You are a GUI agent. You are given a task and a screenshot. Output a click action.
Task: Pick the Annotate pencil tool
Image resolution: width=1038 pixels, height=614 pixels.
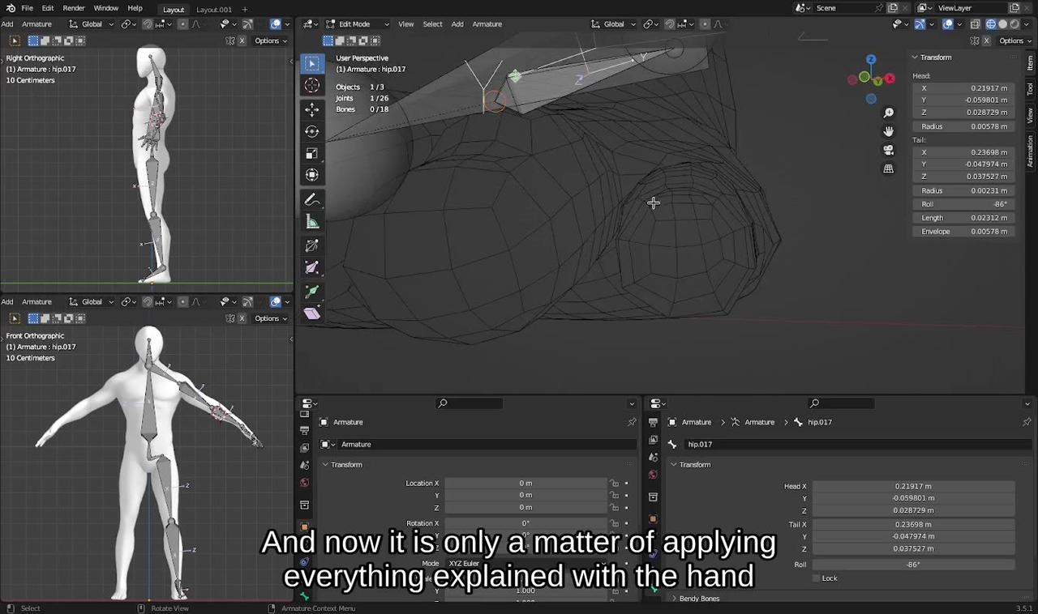click(x=312, y=200)
